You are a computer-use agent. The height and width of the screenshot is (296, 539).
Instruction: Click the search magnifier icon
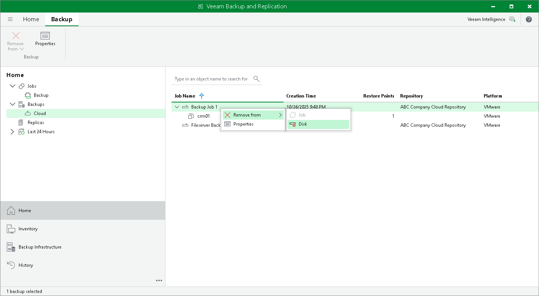pyautogui.click(x=257, y=79)
